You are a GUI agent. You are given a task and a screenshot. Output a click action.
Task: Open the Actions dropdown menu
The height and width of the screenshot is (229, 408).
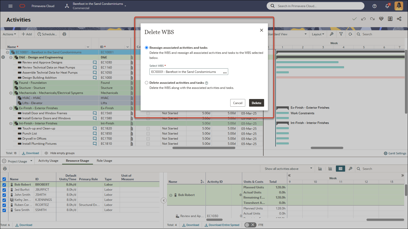pyautogui.click(x=9, y=34)
